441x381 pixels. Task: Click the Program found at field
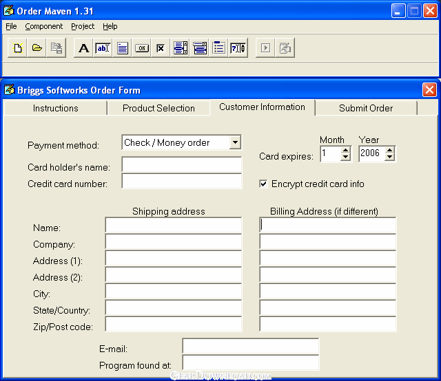coord(251,362)
